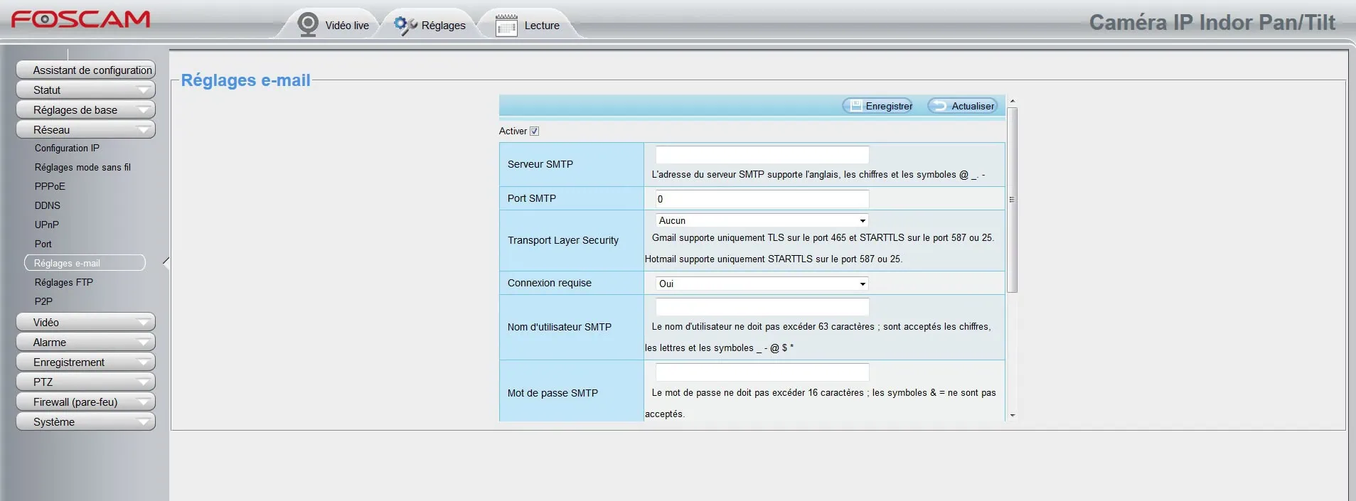Click the webcam icon for Vidéo live
1356x501 pixels.
click(x=308, y=25)
